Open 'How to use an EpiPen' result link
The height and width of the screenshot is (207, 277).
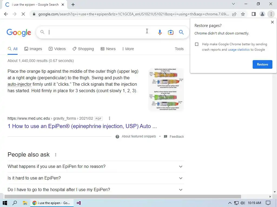[82, 126]
